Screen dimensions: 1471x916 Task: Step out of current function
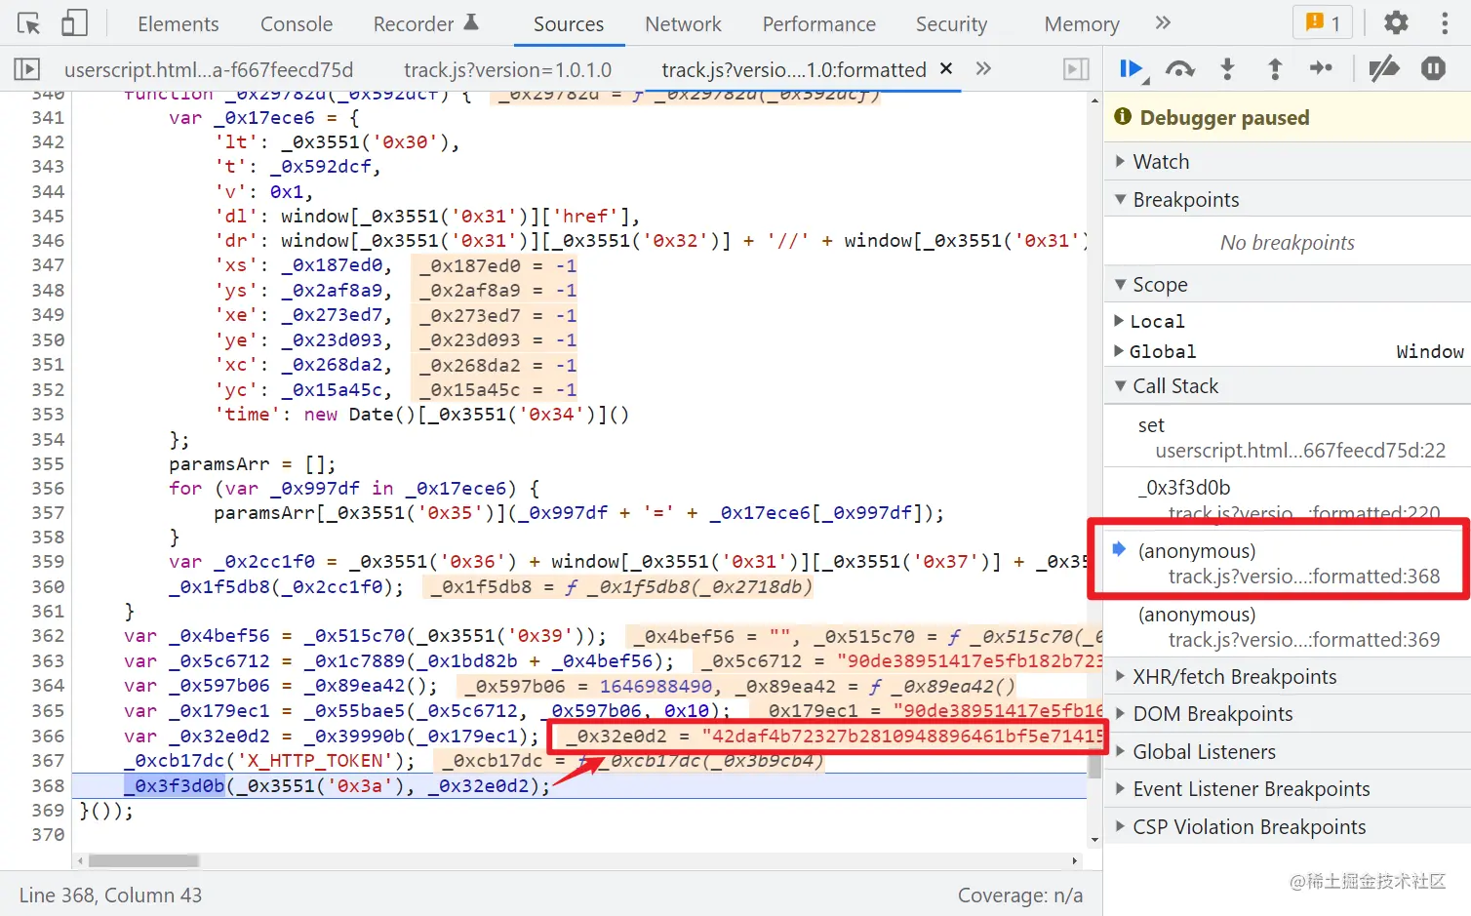[1274, 68]
